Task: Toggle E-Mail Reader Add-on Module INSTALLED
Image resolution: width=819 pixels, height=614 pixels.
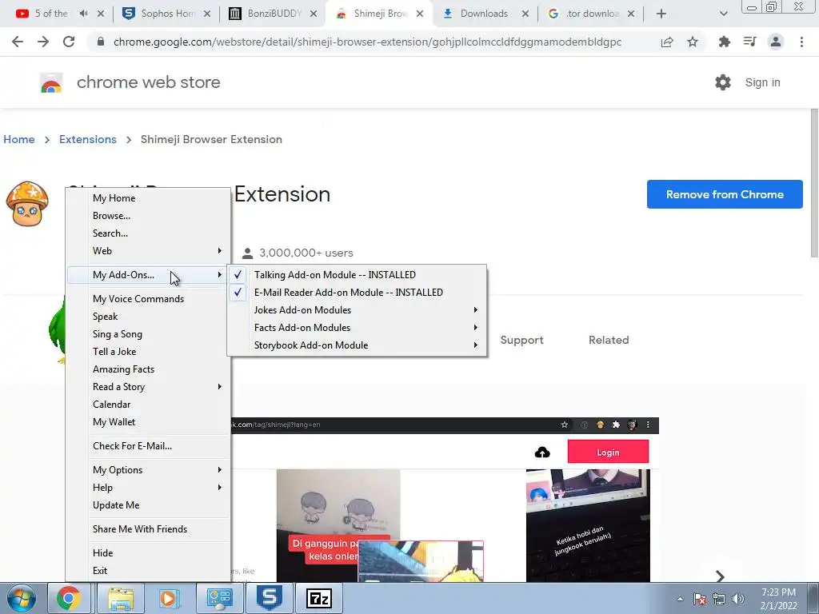Action: (x=358, y=293)
